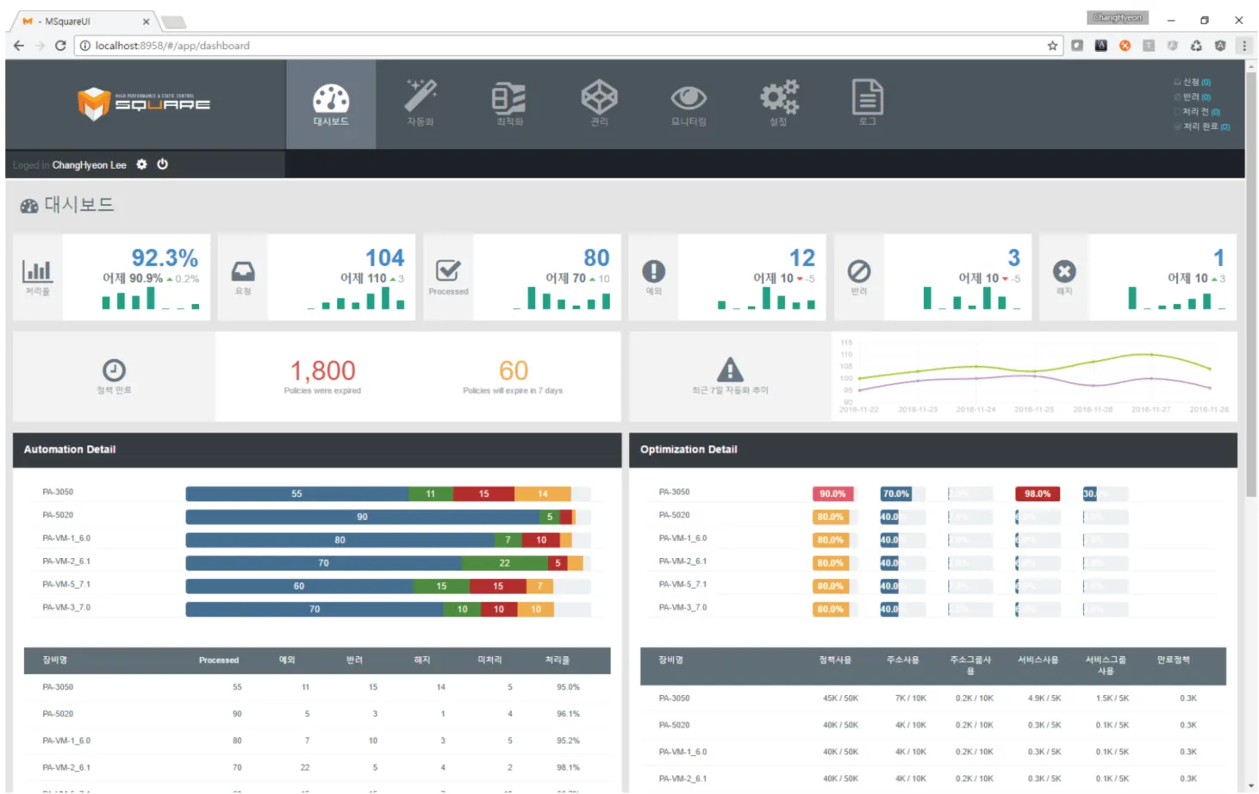Click the 신청 (0) status link
The image size is (1259, 794).
[1193, 83]
